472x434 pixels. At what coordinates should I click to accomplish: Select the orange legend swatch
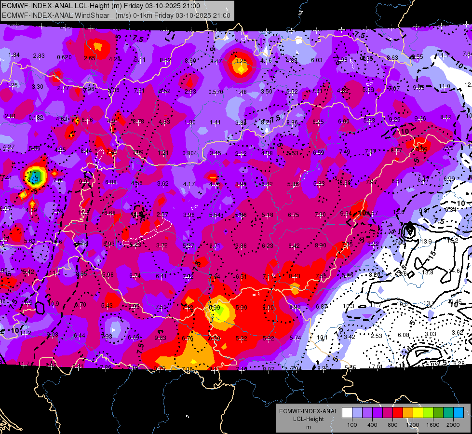tap(408, 413)
